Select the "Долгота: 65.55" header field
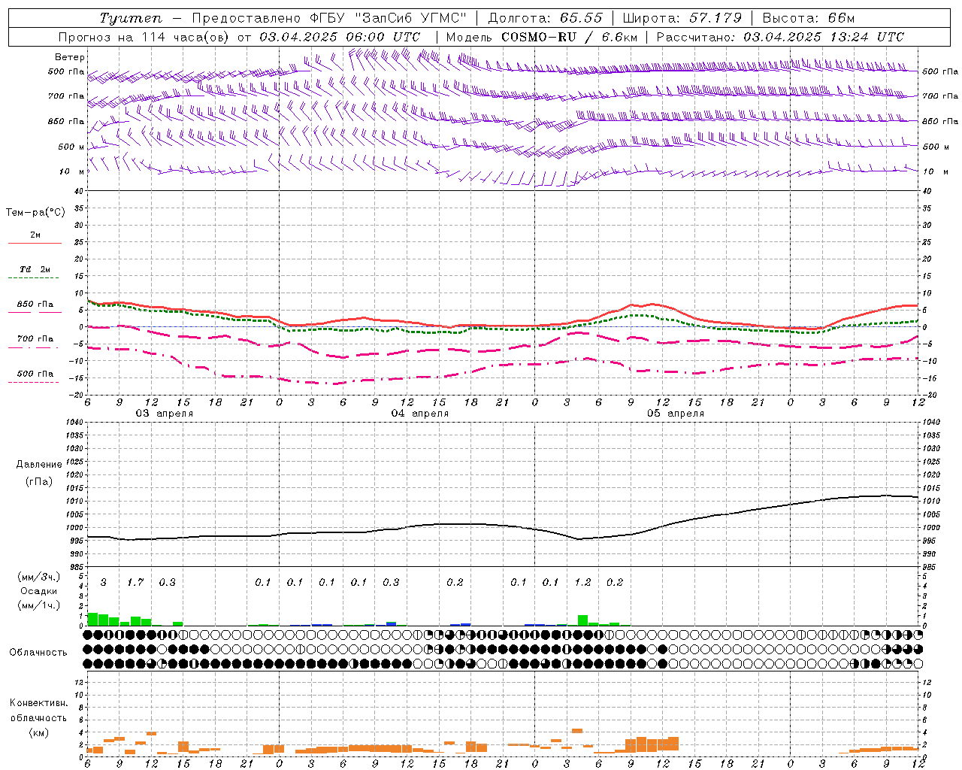The width and height of the screenshot is (962, 770). tap(545, 18)
